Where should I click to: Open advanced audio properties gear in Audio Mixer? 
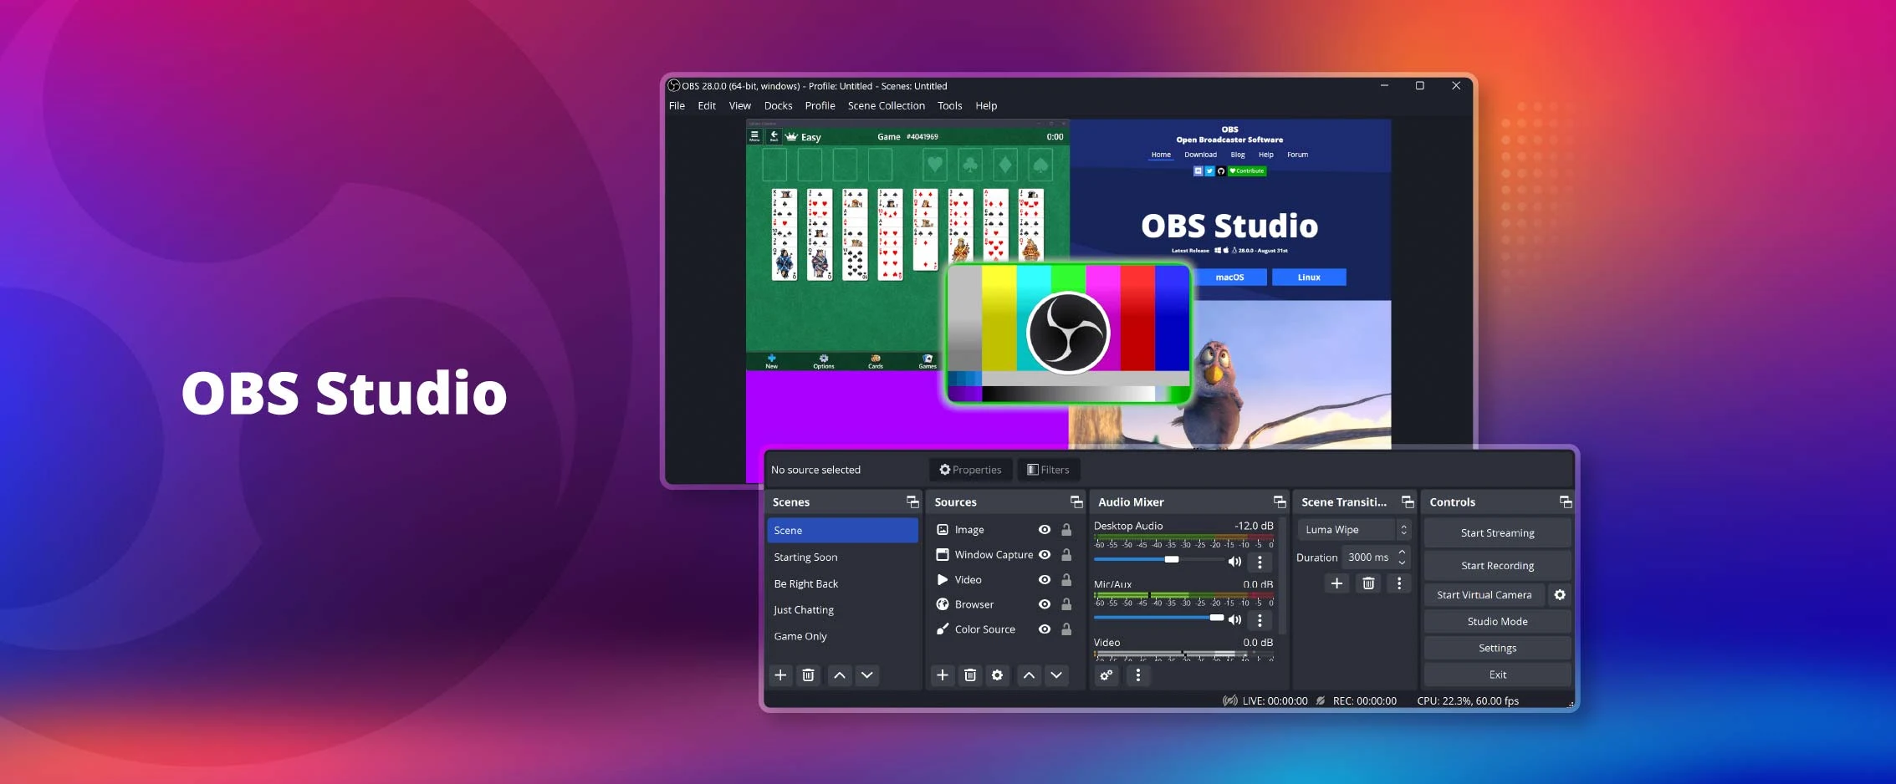[x=1106, y=675]
